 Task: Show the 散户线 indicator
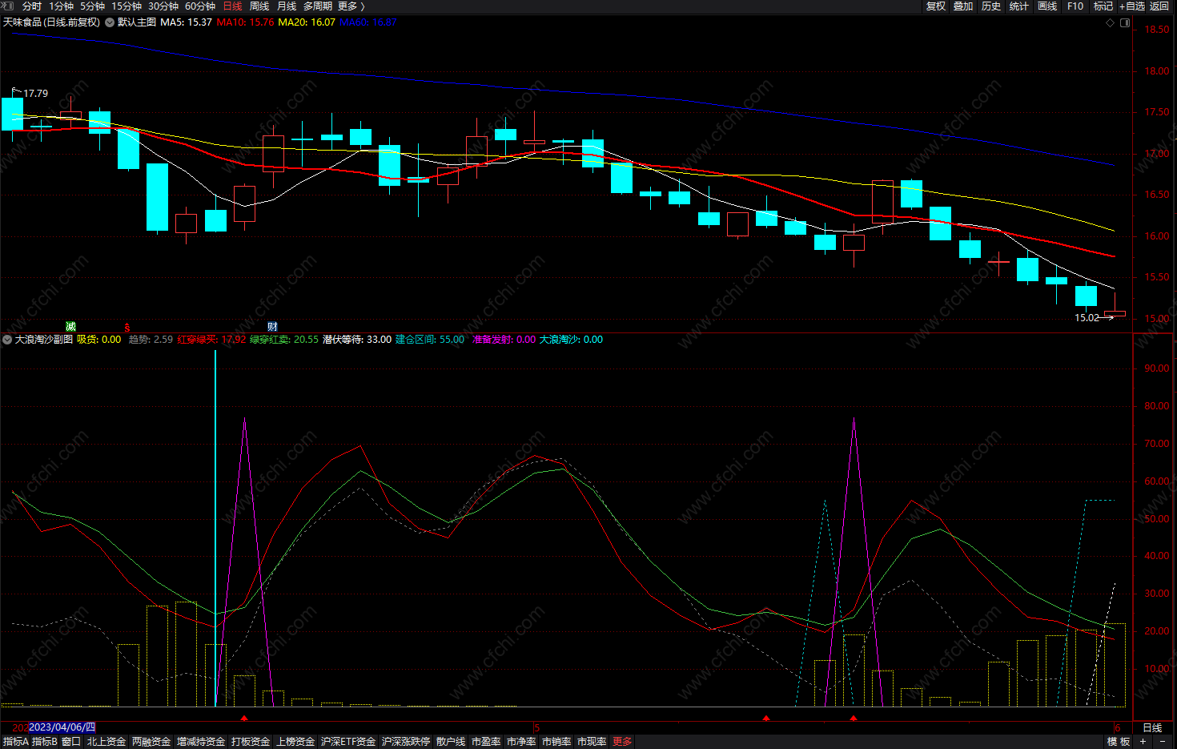coord(451,742)
